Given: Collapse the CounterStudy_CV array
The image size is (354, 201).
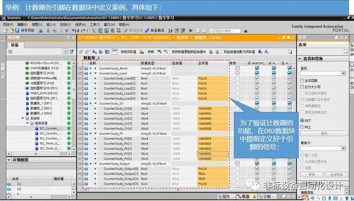Looking at the screenshot, I should coord(96,104).
